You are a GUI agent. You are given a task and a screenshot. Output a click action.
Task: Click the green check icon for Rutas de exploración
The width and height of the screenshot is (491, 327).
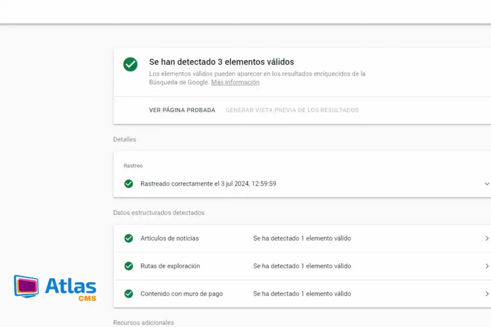(129, 266)
